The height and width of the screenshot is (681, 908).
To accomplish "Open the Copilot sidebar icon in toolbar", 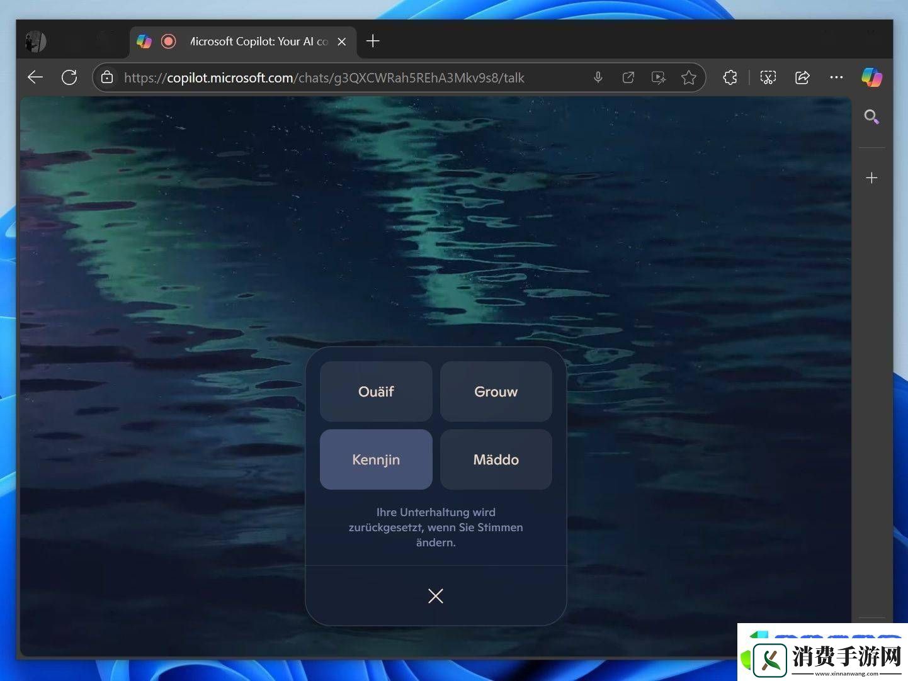I will 871,77.
